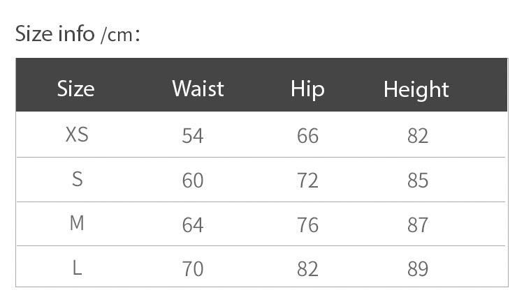Viewport: 524px width, 304px height.
Task: Select the XS size cell
Action: (77, 135)
